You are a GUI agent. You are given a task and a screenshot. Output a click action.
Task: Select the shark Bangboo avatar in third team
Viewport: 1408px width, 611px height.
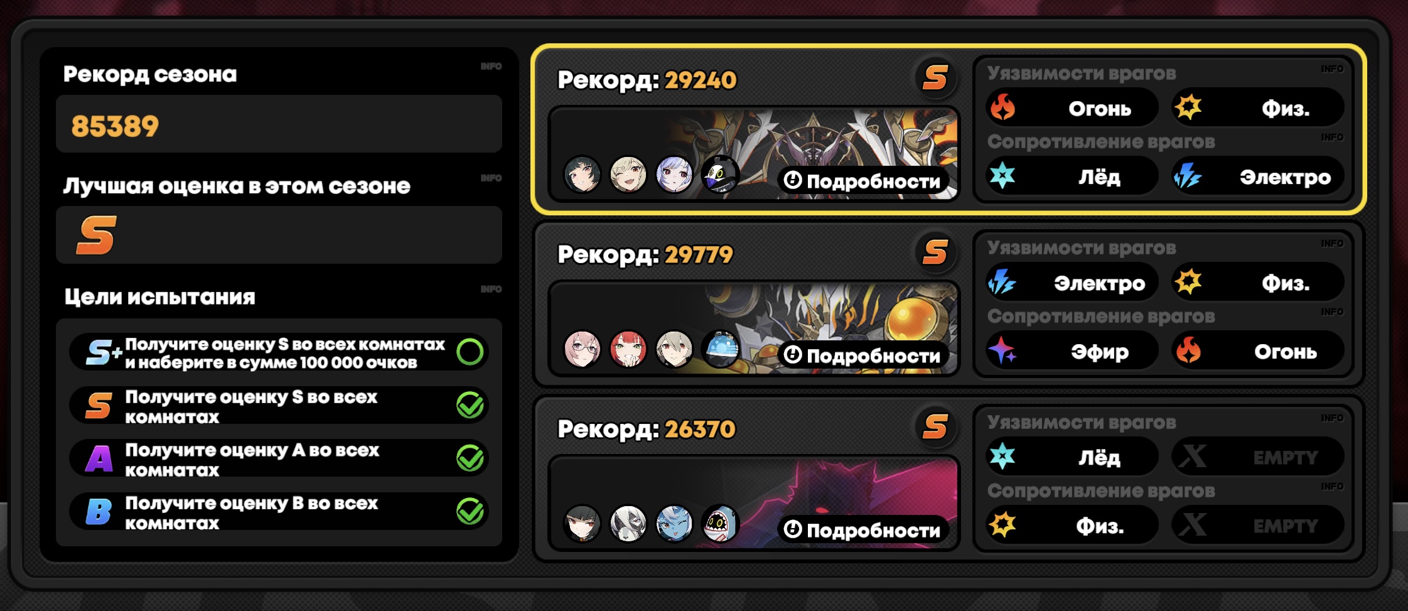tap(720, 523)
